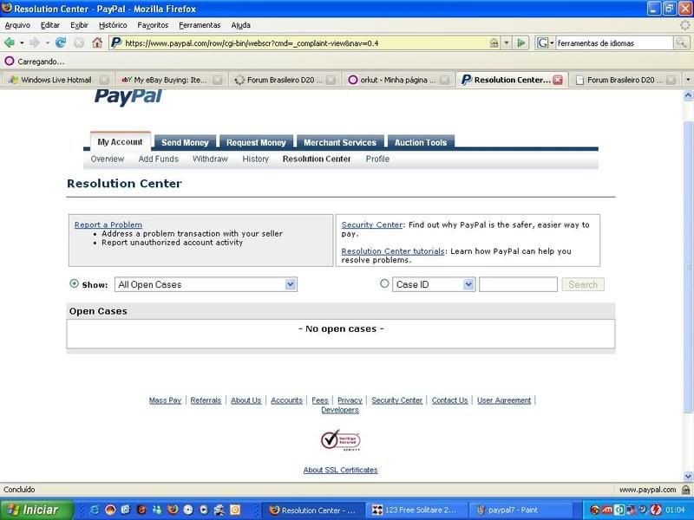Select the Show radio button
Screen dimensions: 694x520
[x=75, y=284]
